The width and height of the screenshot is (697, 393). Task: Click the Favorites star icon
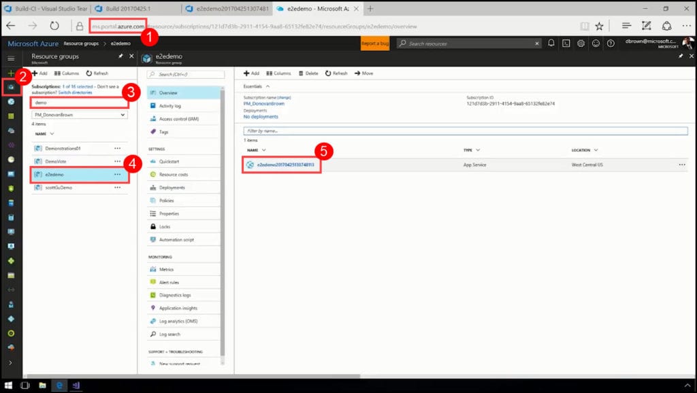599,27
